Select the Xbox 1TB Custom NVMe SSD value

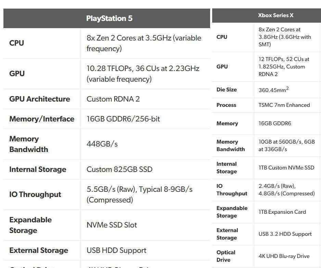286,168
